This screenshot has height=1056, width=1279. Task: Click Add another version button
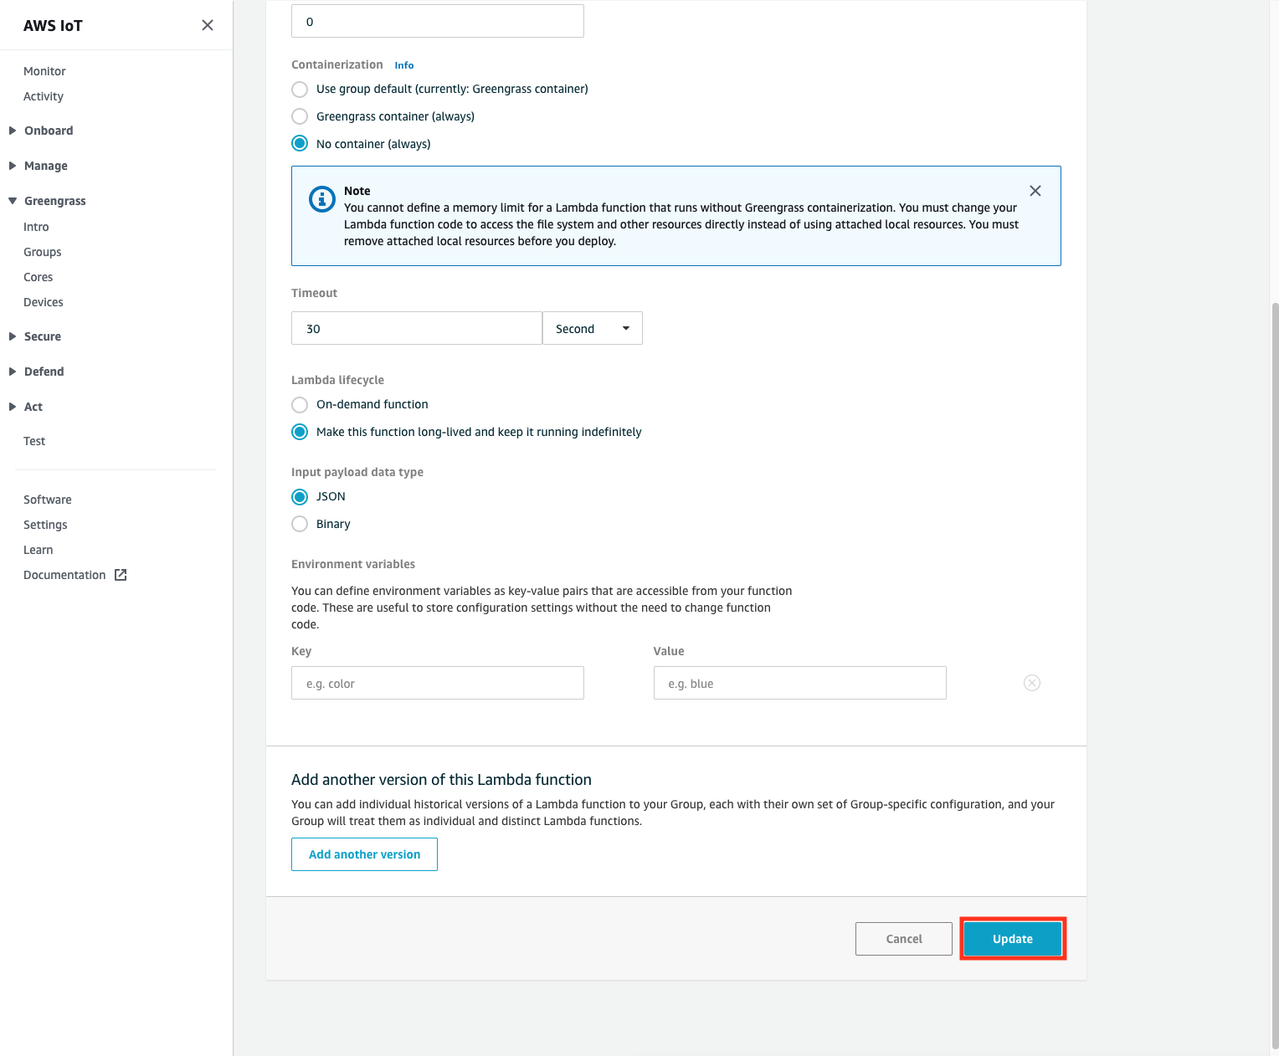364,854
